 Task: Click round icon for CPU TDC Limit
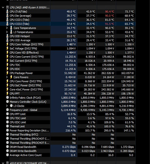(x=8, y=118)
